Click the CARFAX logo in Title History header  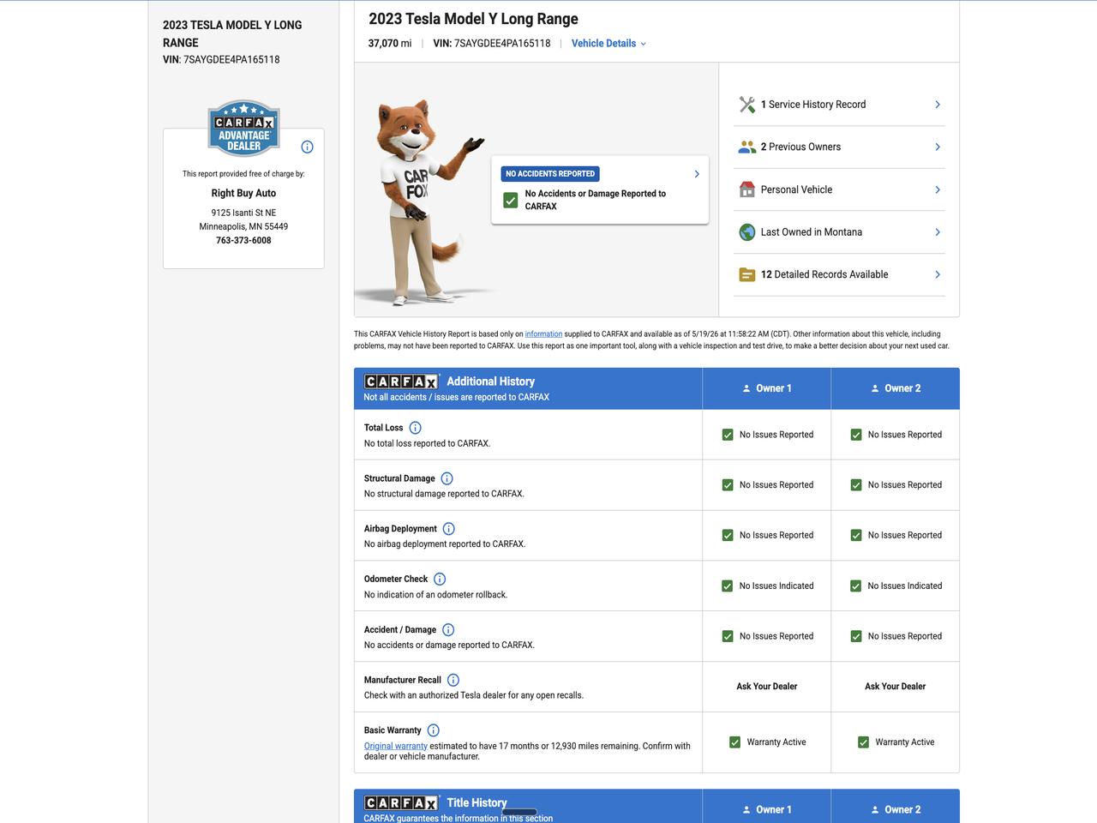[401, 803]
